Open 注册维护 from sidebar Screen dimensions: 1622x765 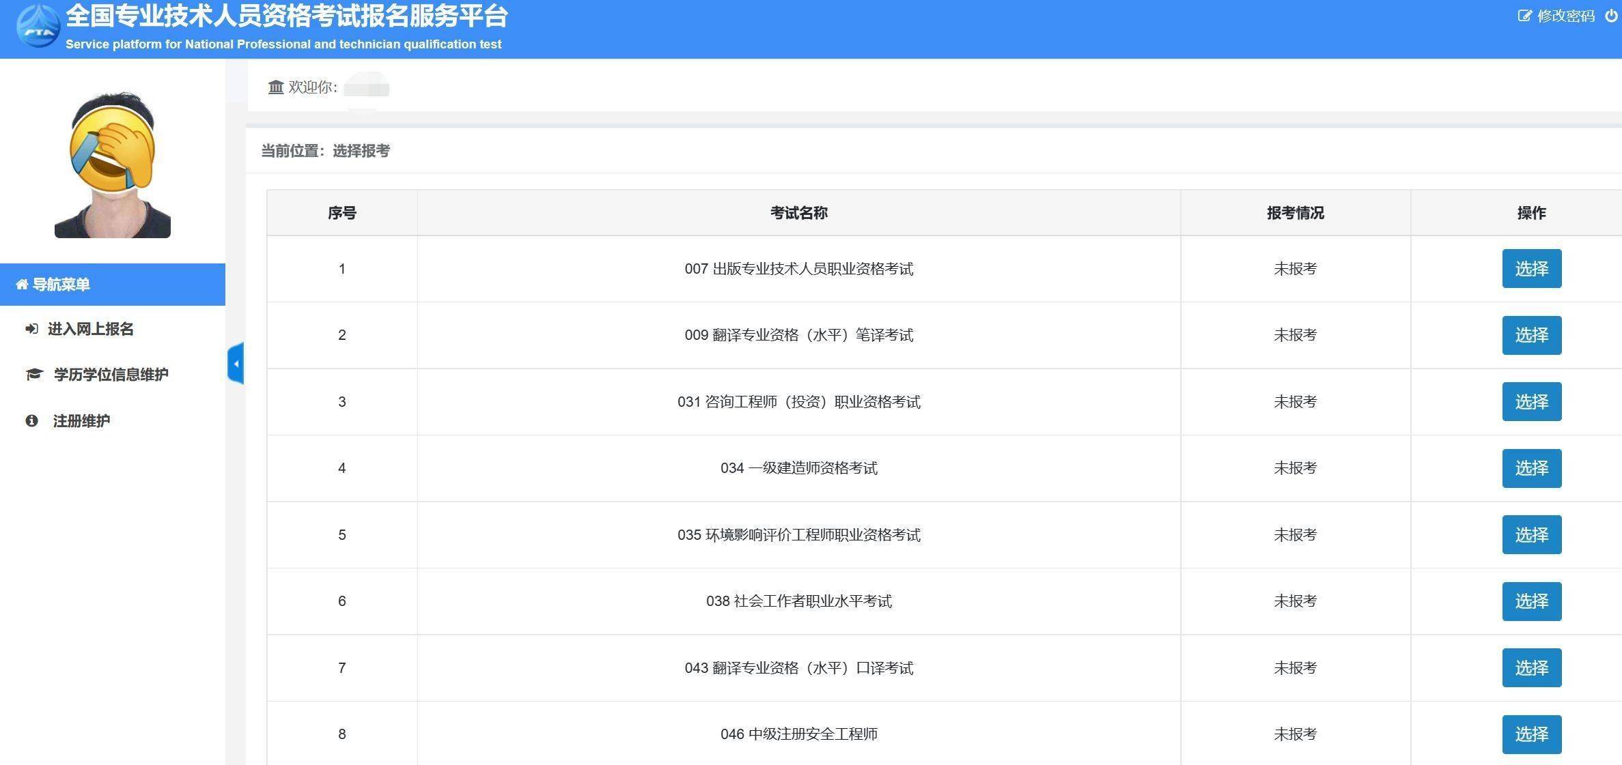coord(82,420)
